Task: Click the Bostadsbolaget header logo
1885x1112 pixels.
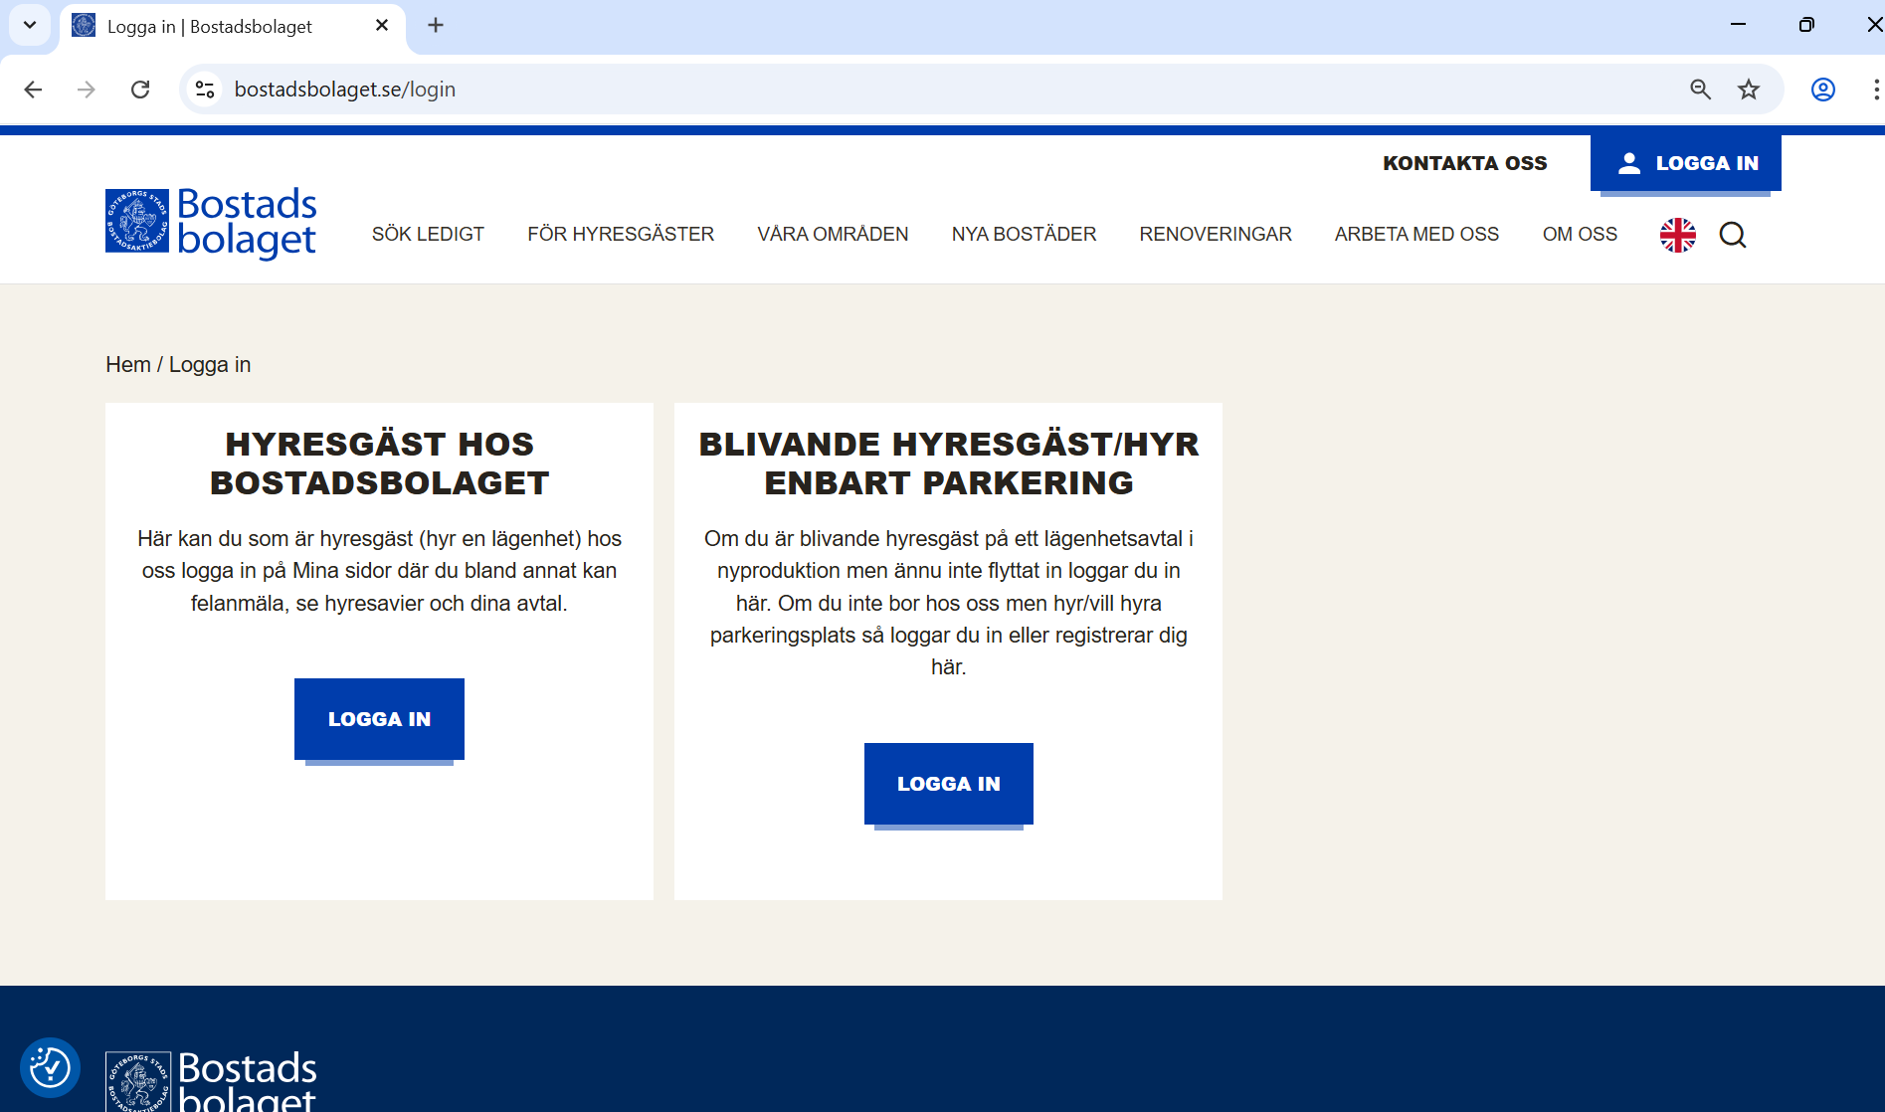Action: [x=211, y=222]
